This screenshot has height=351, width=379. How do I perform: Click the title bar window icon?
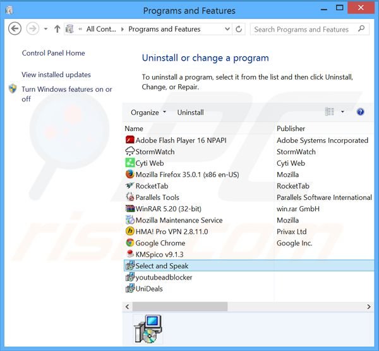click(9, 10)
